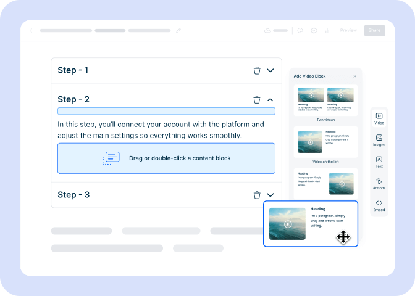Delete Step - 1 with its trash icon

click(257, 70)
